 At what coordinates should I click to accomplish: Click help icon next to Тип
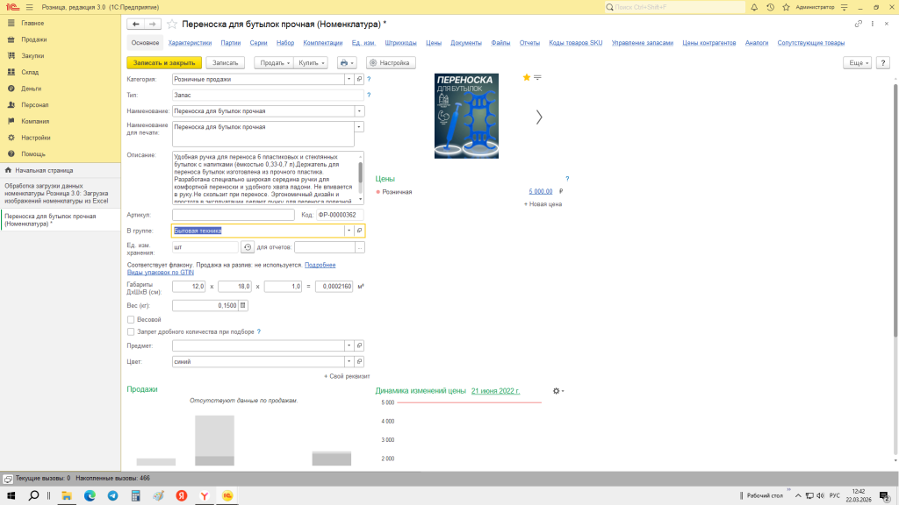pos(369,95)
